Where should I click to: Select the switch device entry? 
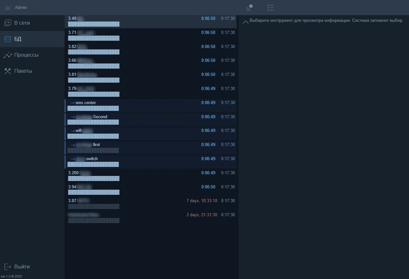pos(92,159)
